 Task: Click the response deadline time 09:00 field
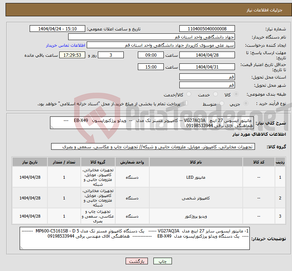pos(151,55)
